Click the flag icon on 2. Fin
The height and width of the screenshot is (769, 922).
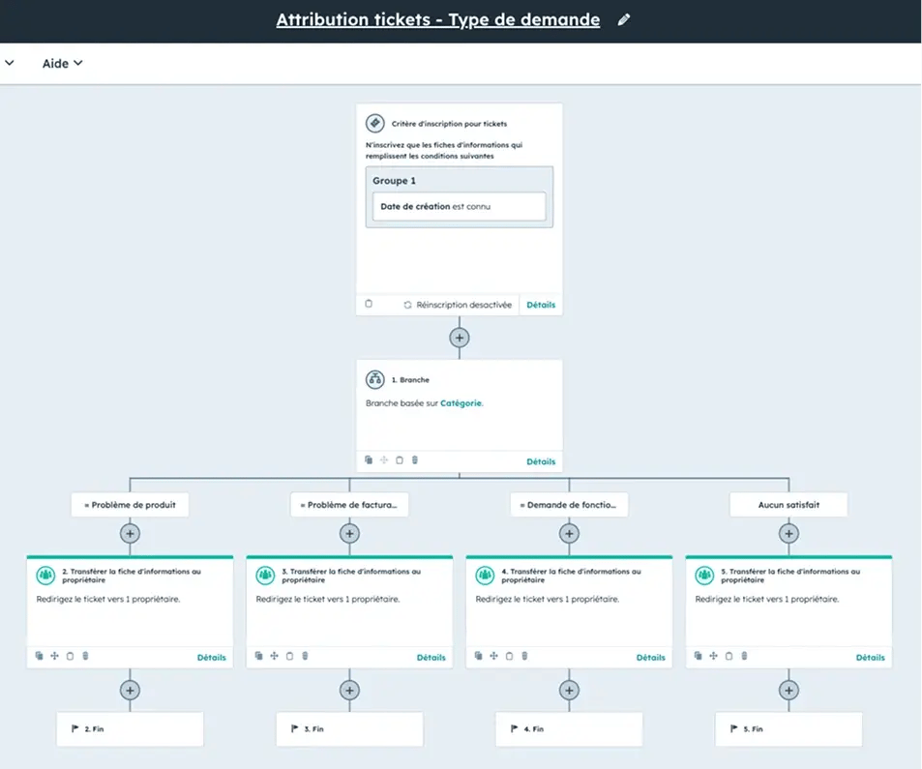(x=74, y=728)
